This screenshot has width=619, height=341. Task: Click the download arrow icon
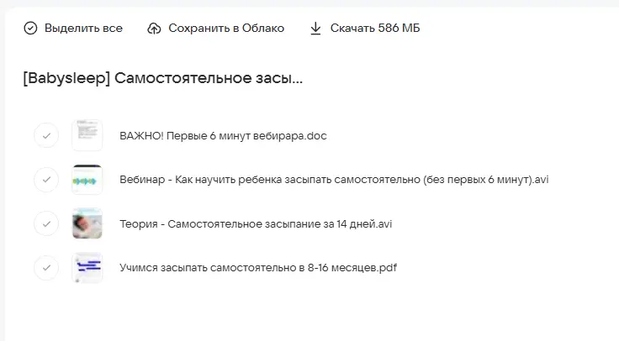[315, 29]
